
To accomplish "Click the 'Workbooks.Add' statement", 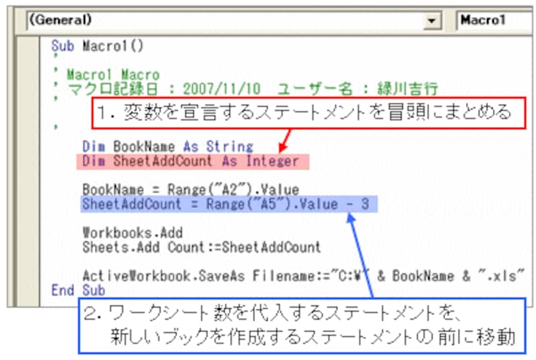I will point(133,233).
